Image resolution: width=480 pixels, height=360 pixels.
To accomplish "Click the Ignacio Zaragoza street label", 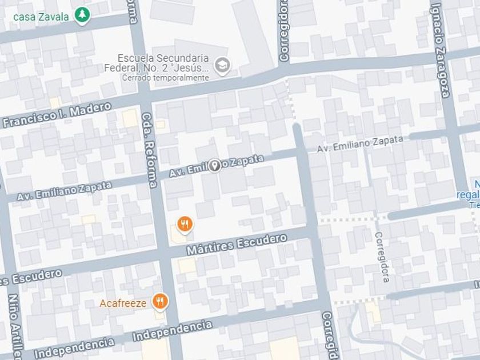I will pos(440,50).
